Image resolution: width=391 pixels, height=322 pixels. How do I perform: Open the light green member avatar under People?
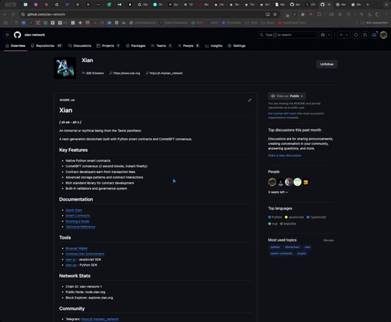point(297,182)
